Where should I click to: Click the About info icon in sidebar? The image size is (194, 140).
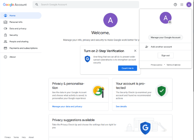coord(5,57)
